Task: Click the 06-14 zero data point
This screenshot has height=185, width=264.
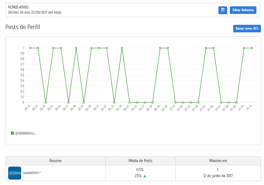Action: pyautogui.click(x=46, y=102)
